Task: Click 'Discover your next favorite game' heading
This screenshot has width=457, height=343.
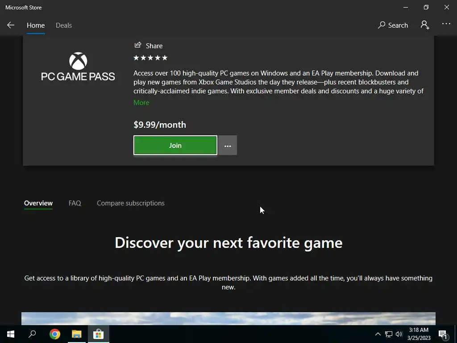Action: [x=228, y=243]
